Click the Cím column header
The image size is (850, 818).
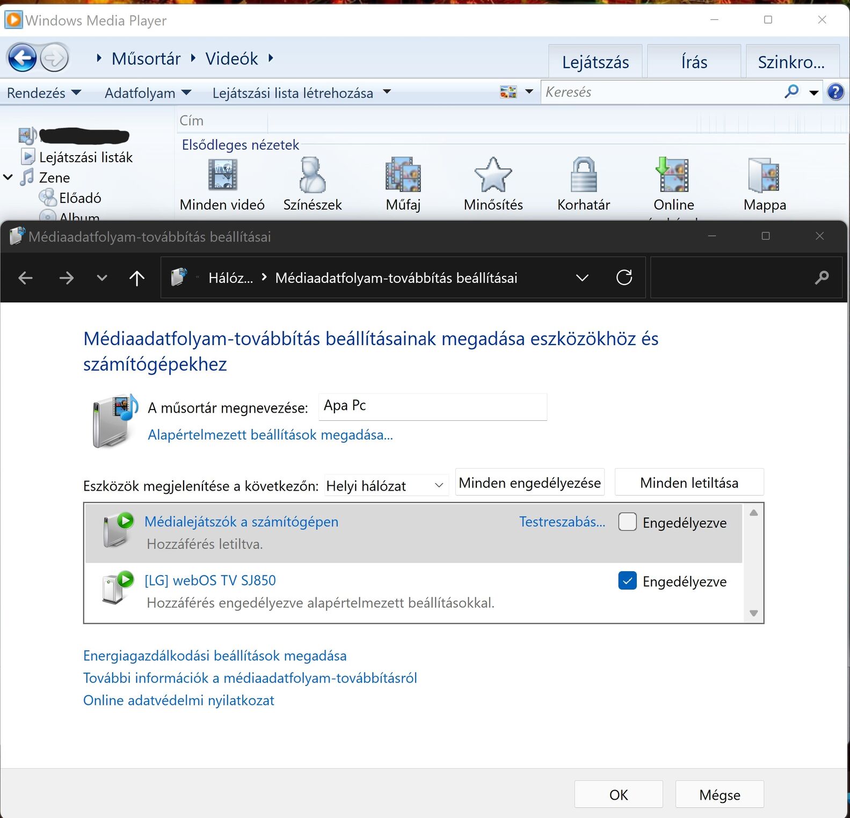(x=222, y=121)
